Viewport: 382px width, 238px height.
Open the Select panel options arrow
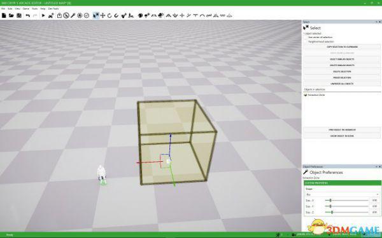(x=376, y=22)
